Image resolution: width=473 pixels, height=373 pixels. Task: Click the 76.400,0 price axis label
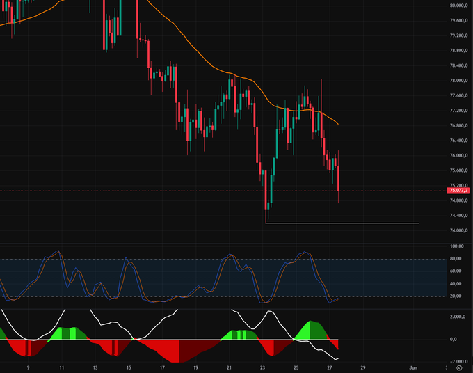tap(458, 141)
